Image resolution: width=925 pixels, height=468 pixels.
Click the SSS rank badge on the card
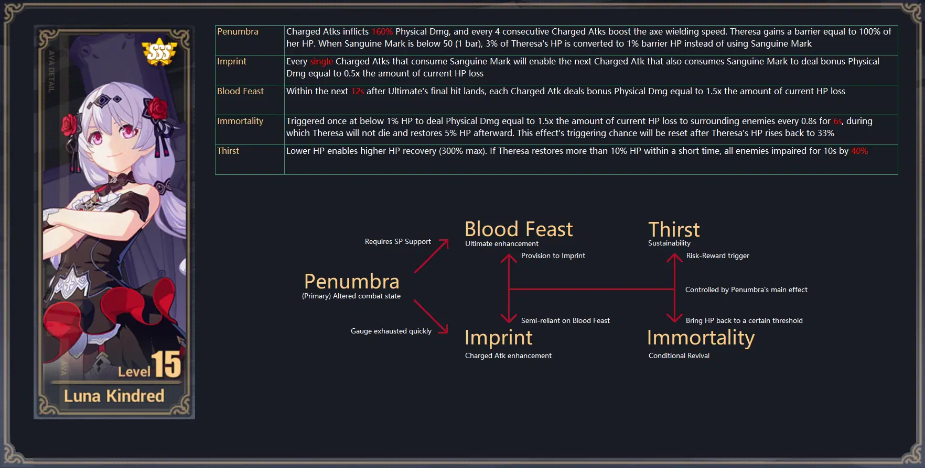[x=159, y=52]
